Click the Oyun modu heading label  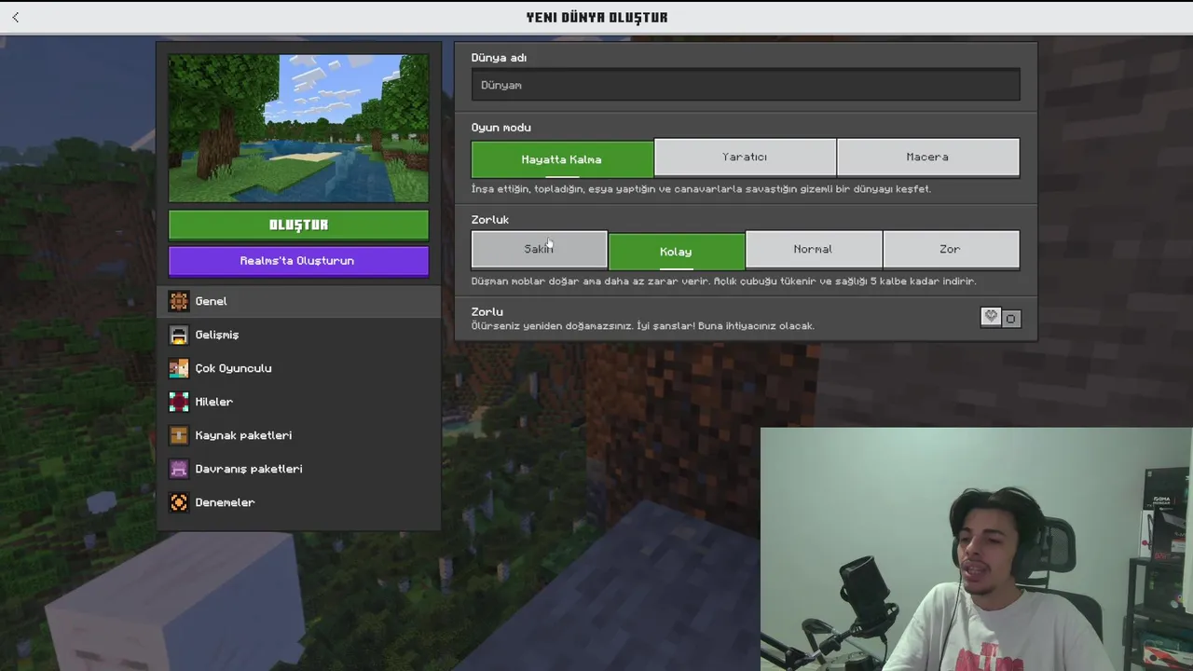[501, 128]
